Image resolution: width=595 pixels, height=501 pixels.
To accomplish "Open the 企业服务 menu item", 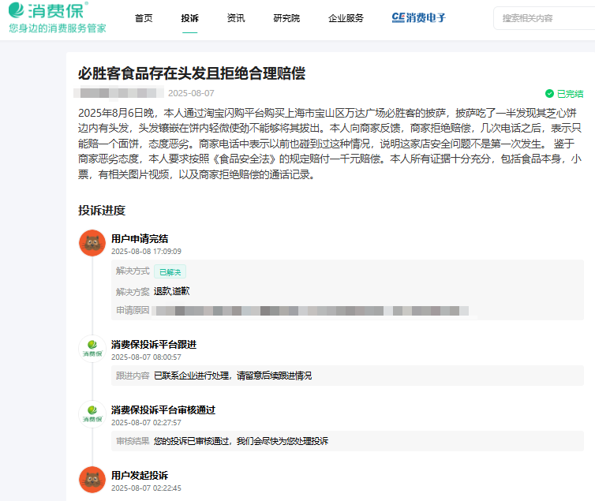I will click(x=346, y=18).
